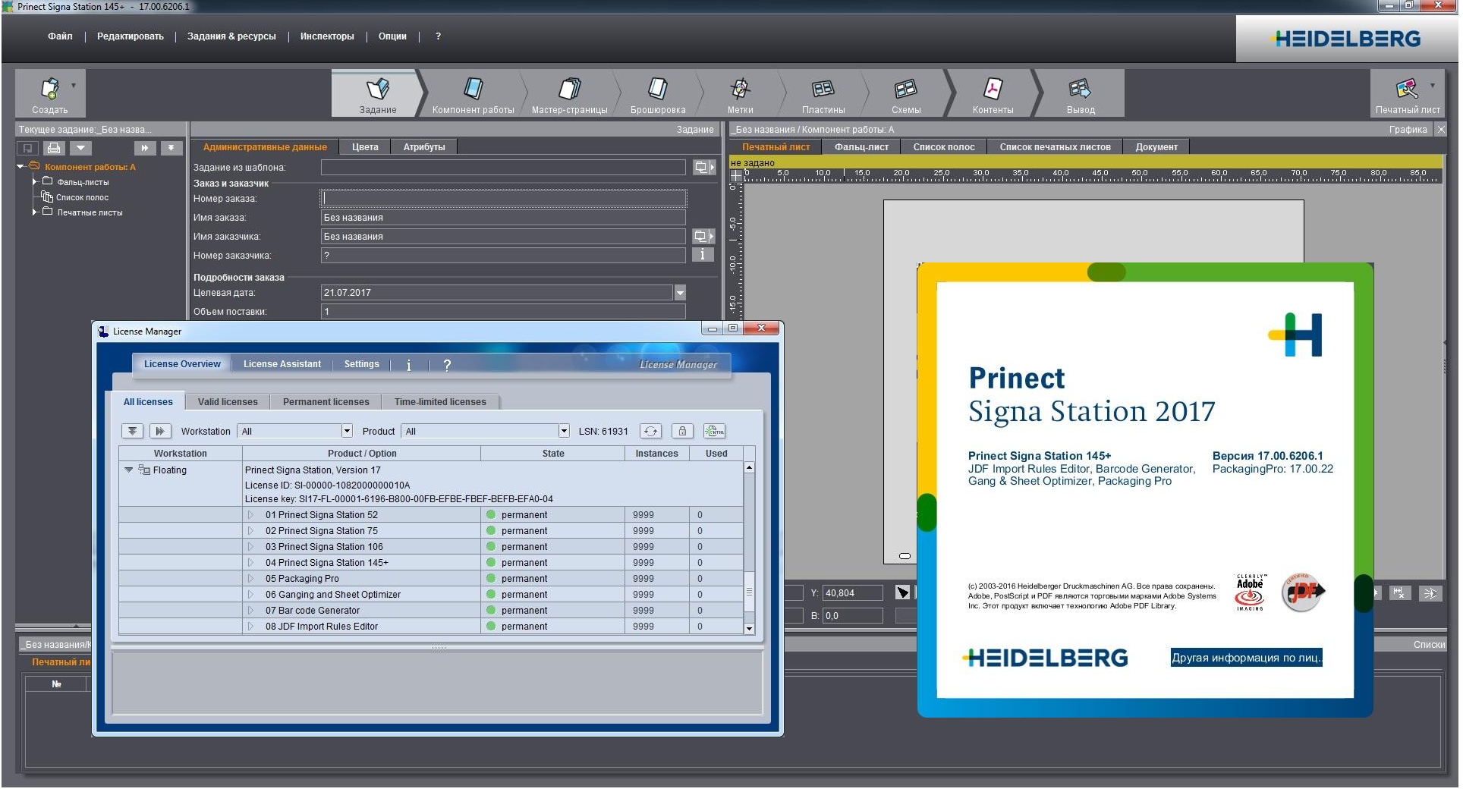Viewport: 1463px width, 795px height.
Task: Expand the Печатные листы tree folder
Action: tap(35, 212)
